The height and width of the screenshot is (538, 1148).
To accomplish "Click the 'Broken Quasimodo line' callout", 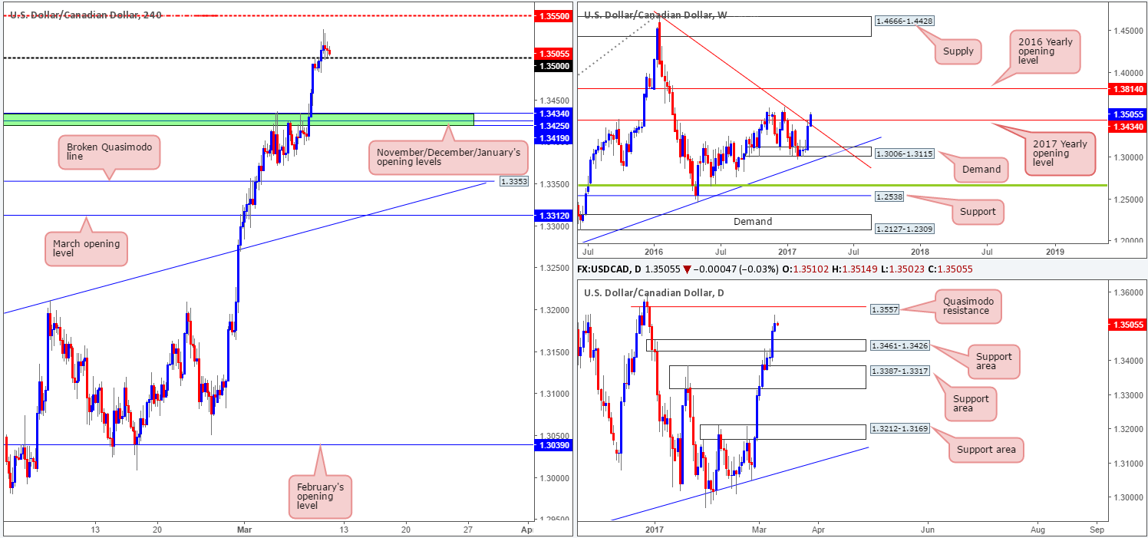I will tap(108, 152).
